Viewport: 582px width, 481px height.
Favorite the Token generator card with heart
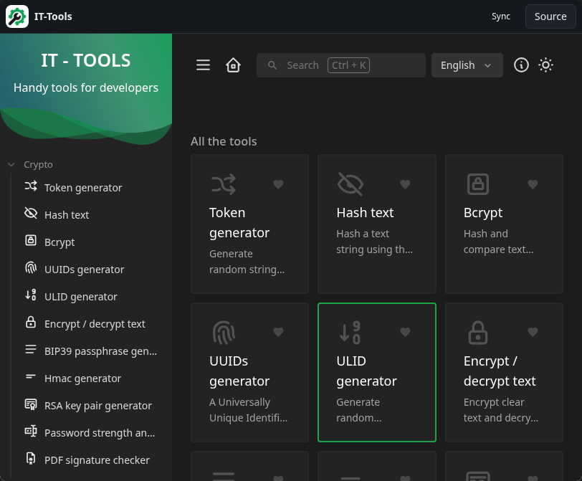(x=278, y=184)
